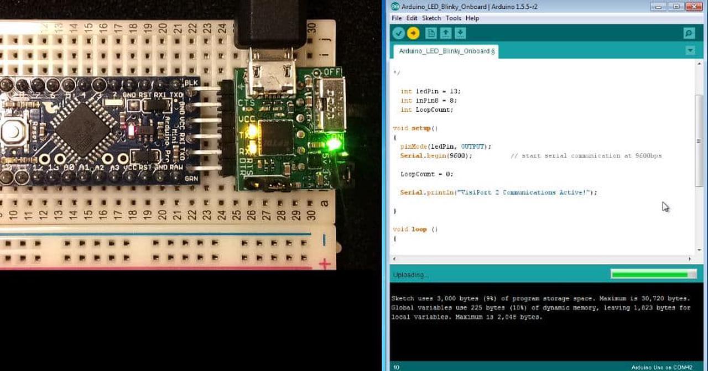This screenshot has height=371, width=708.
Task: Click the 'start serial communication' comment
Action: click(x=586, y=155)
